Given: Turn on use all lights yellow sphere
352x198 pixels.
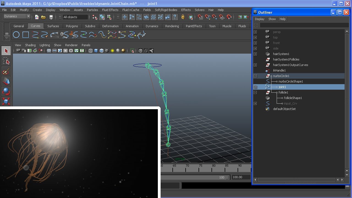Looking at the screenshot, I should (112, 51).
